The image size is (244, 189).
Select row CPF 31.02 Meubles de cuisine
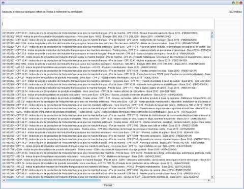coord(106,170)
